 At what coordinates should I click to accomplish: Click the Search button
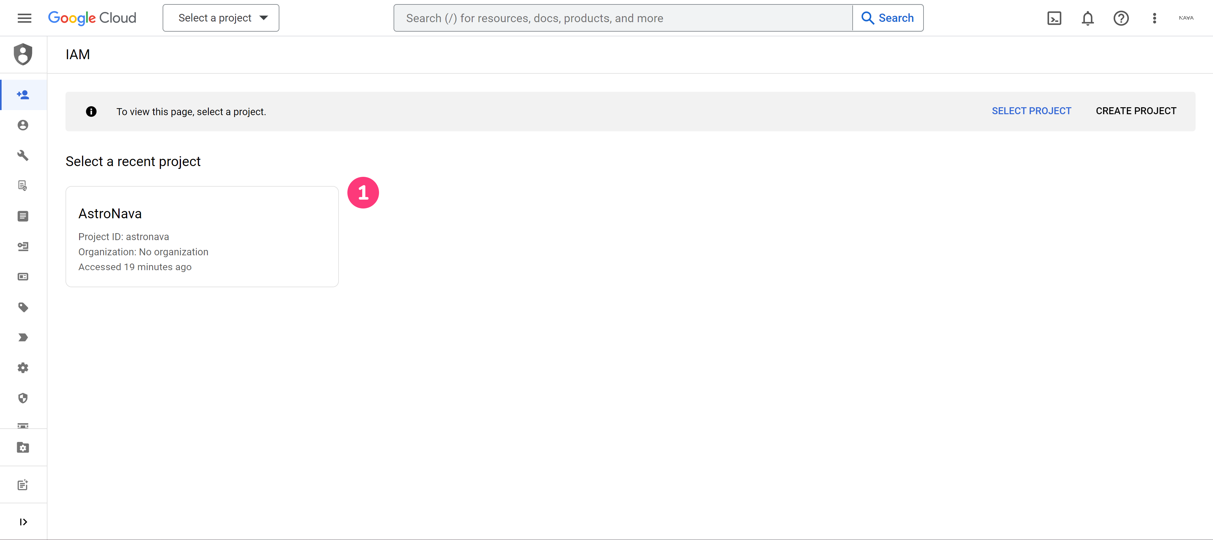pyautogui.click(x=888, y=18)
